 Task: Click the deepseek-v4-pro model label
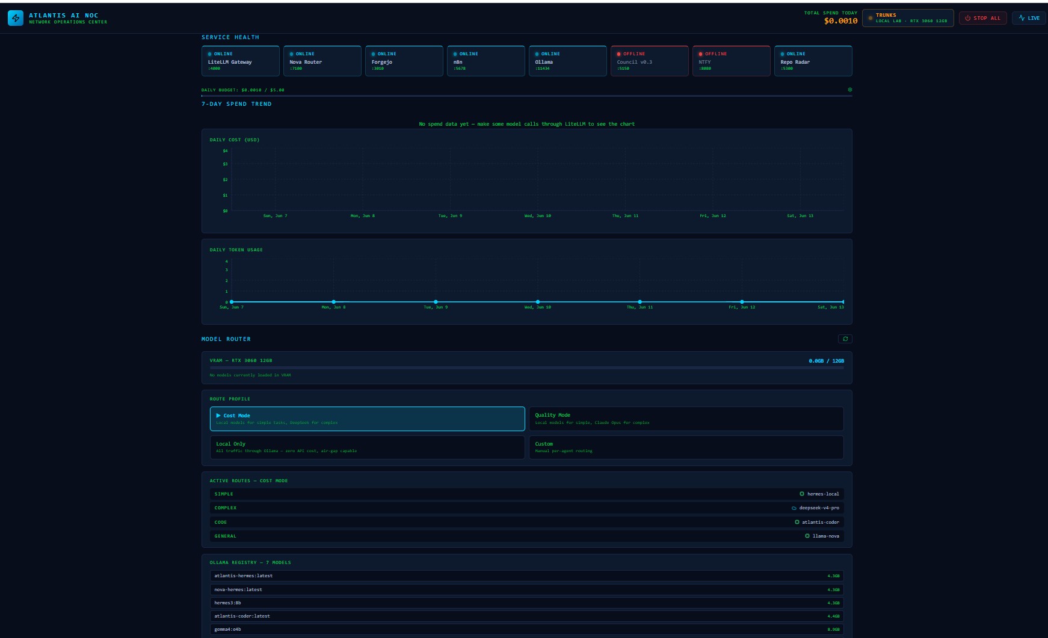[819, 508]
